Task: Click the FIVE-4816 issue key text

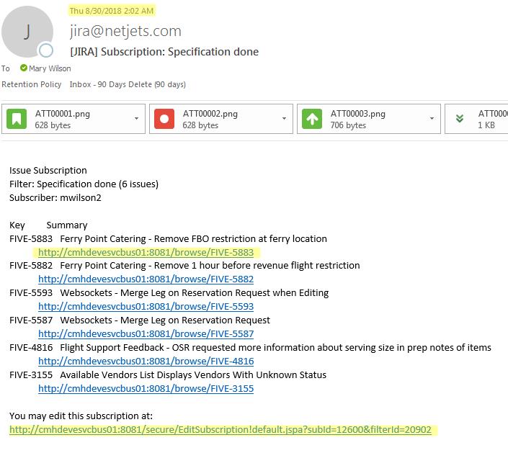Action: click(x=31, y=347)
